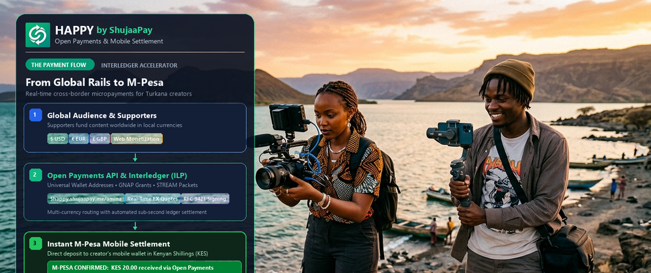Click the blue step 1 badge

click(x=36, y=115)
